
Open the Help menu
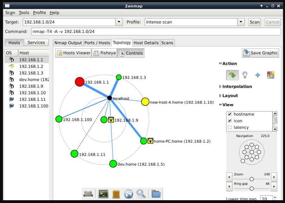click(54, 13)
